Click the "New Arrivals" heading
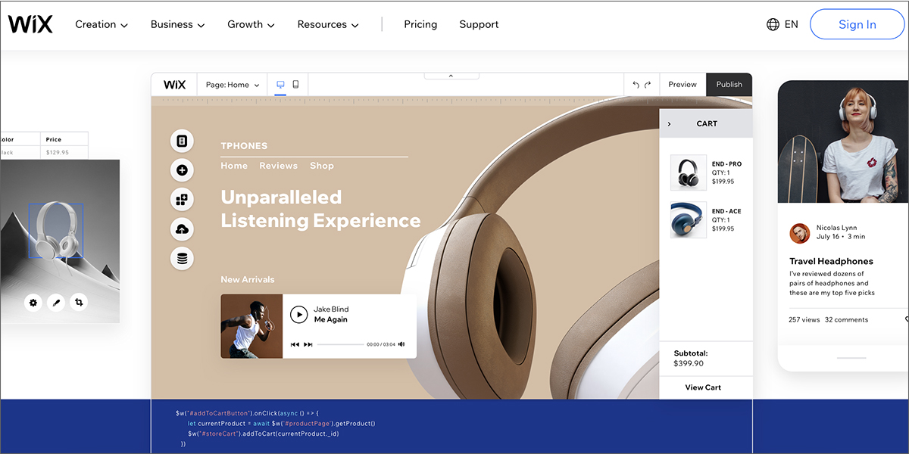Screen dimensions: 909x454 pyautogui.click(x=248, y=280)
